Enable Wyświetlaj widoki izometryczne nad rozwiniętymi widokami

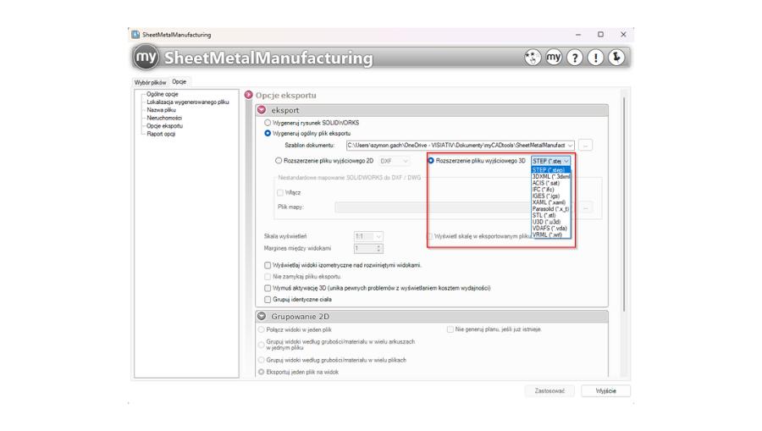268,265
